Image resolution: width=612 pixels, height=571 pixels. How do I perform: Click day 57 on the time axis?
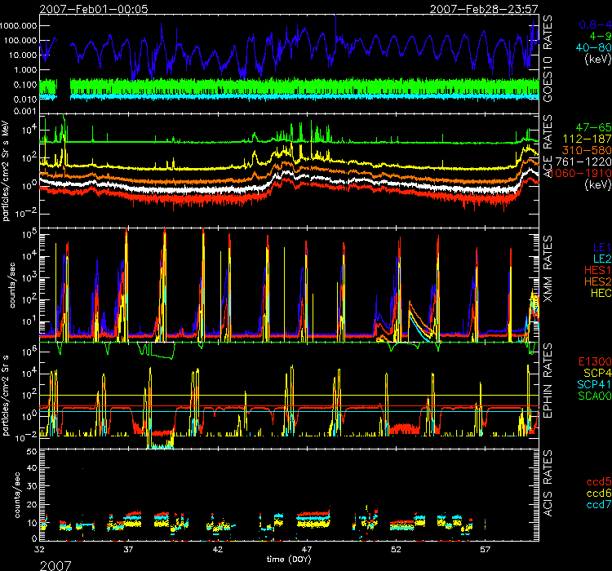tap(486, 551)
